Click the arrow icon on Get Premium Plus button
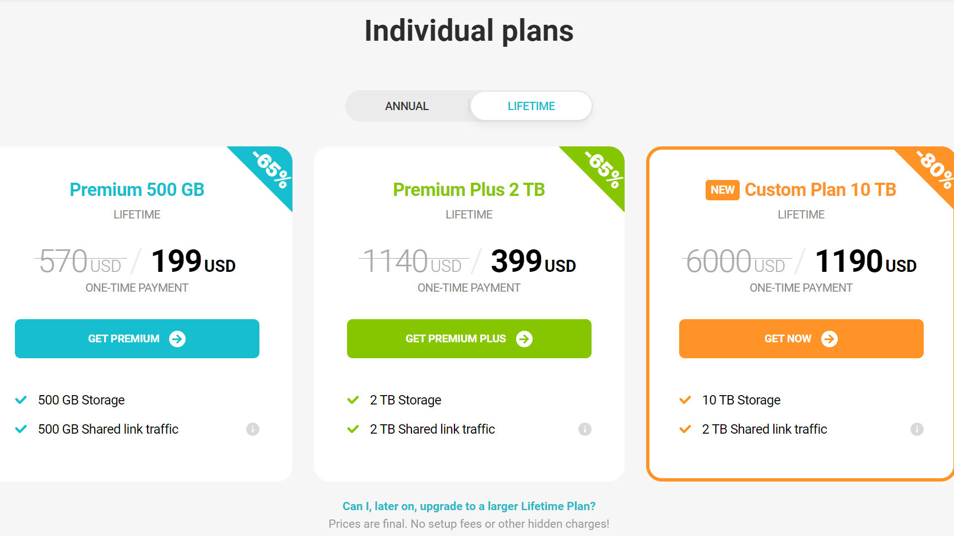 click(524, 339)
